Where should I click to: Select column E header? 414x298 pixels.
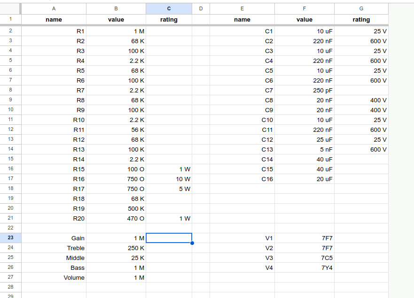click(x=242, y=9)
